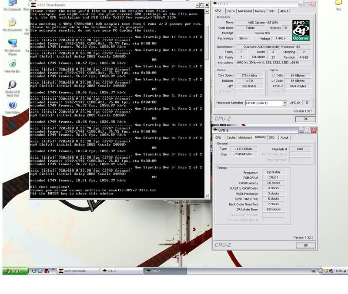
Task: Select the inactive CPU-Z taskbar button
Action: pos(122,271)
